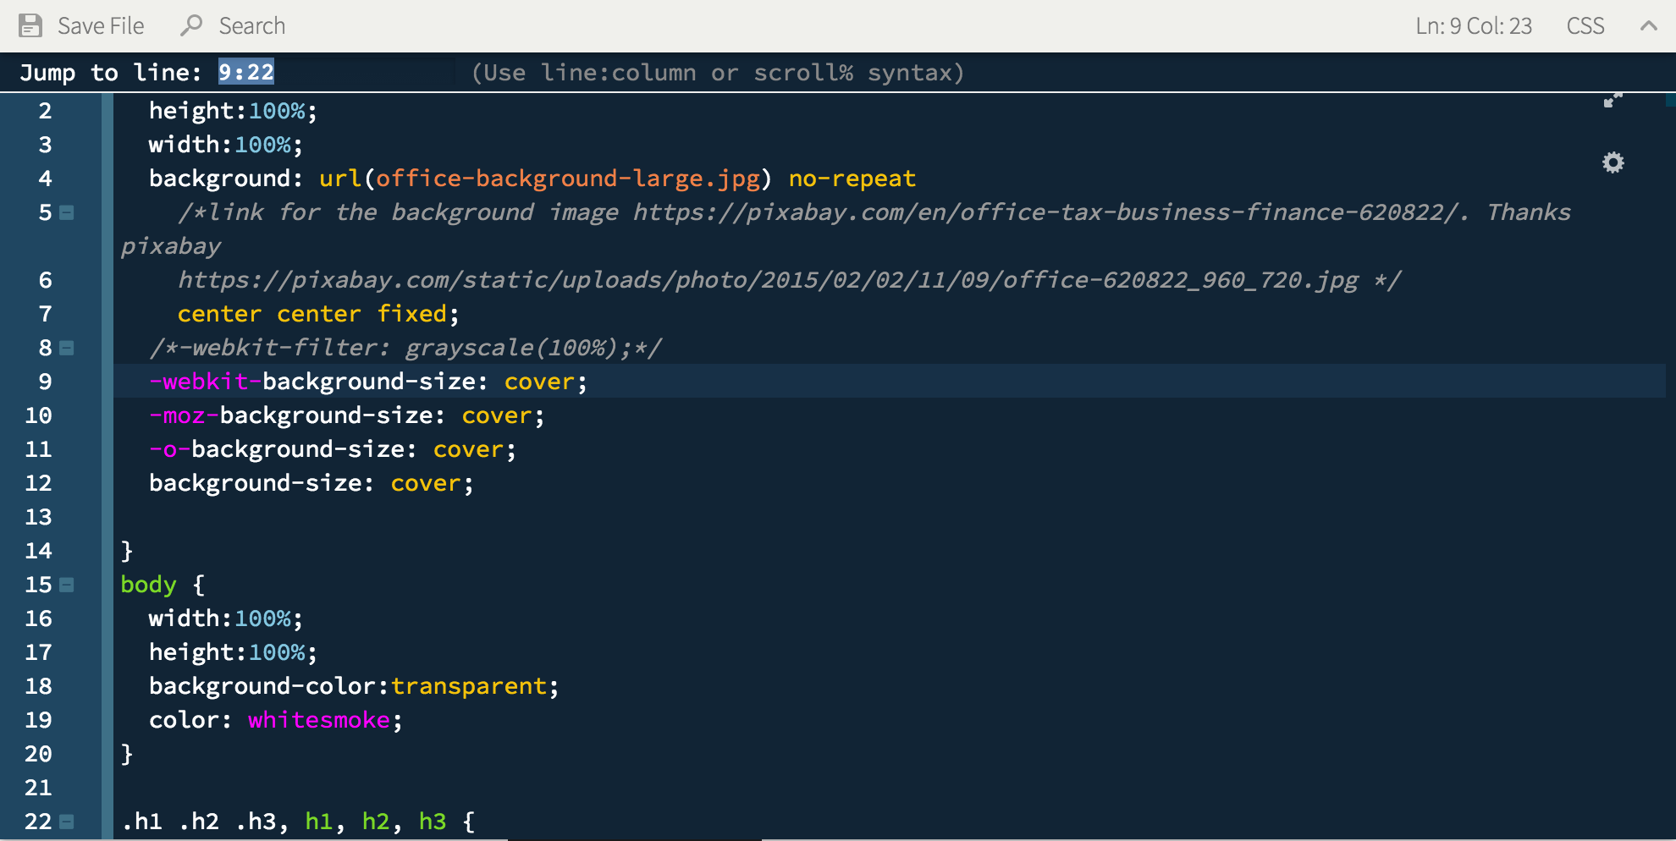Image resolution: width=1676 pixels, height=841 pixels.
Task: Click the office-background-large.jpg URL text
Action: [567, 179]
